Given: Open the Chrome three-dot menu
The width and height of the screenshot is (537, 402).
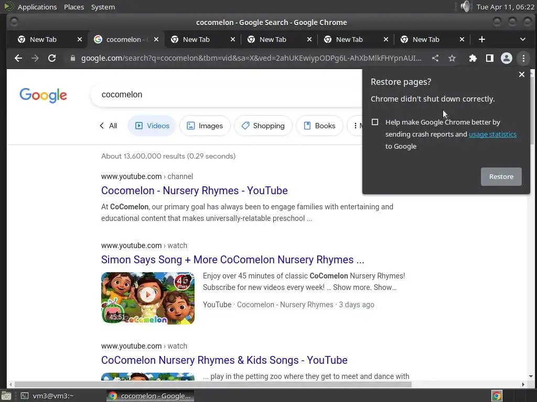Looking at the screenshot, I should point(523,58).
